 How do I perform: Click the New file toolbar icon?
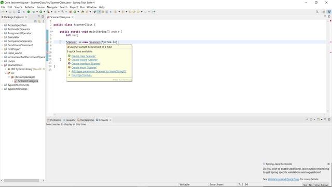(3, 12)
